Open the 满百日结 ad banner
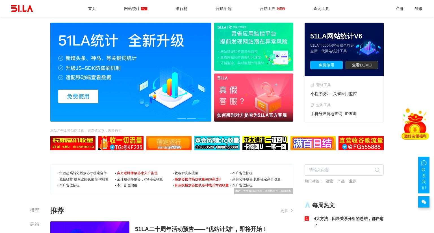 click(313, 143)
